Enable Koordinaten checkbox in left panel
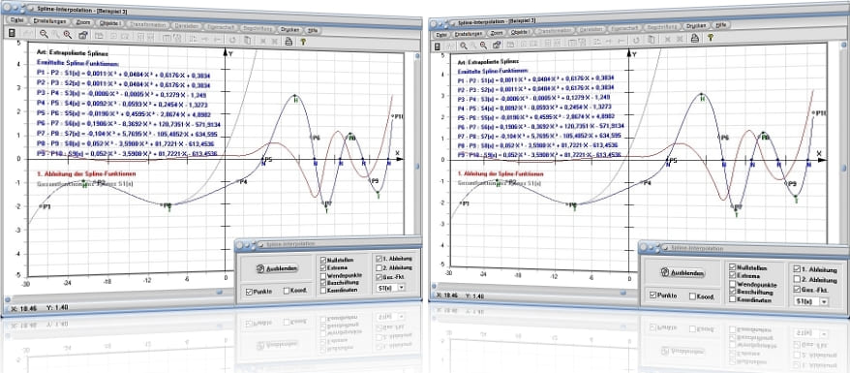Image resolution: width=850 pixels, height=373 pixels. click(x=323, y=290)
